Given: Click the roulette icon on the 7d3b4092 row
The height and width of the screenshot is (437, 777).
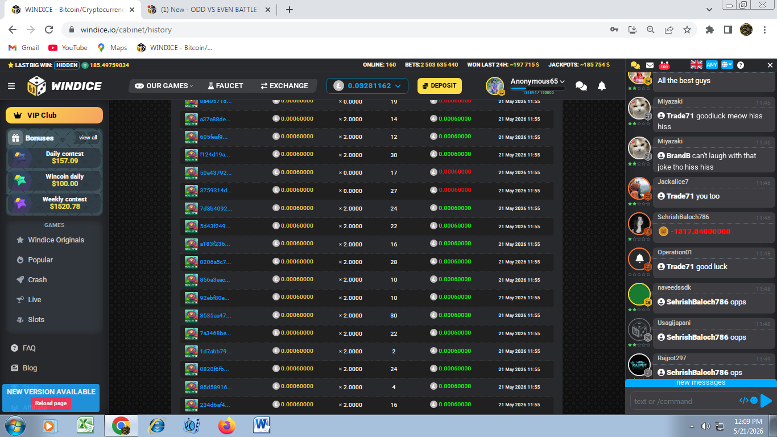Looking at the screenshot, I should (191, 208).
